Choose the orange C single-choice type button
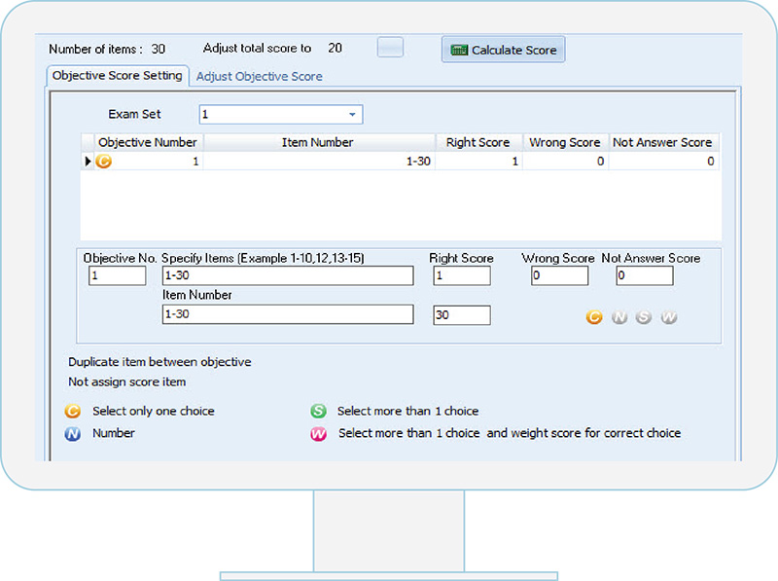 [594, 317]
